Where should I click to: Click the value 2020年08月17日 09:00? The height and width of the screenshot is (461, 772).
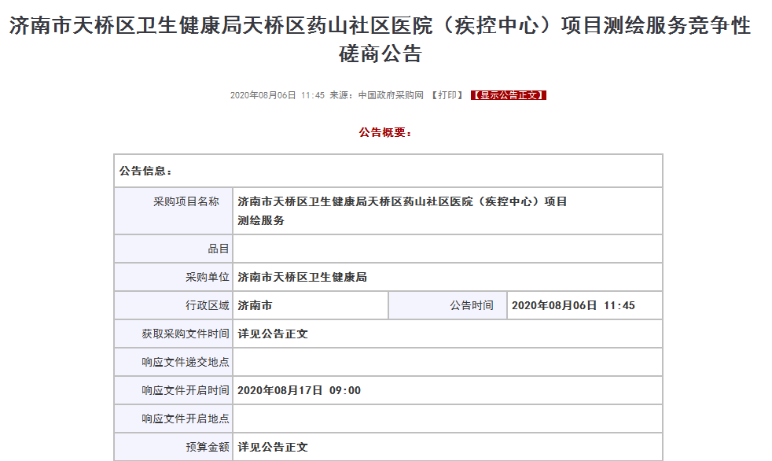pyautogui.click(x=300, y=390)
